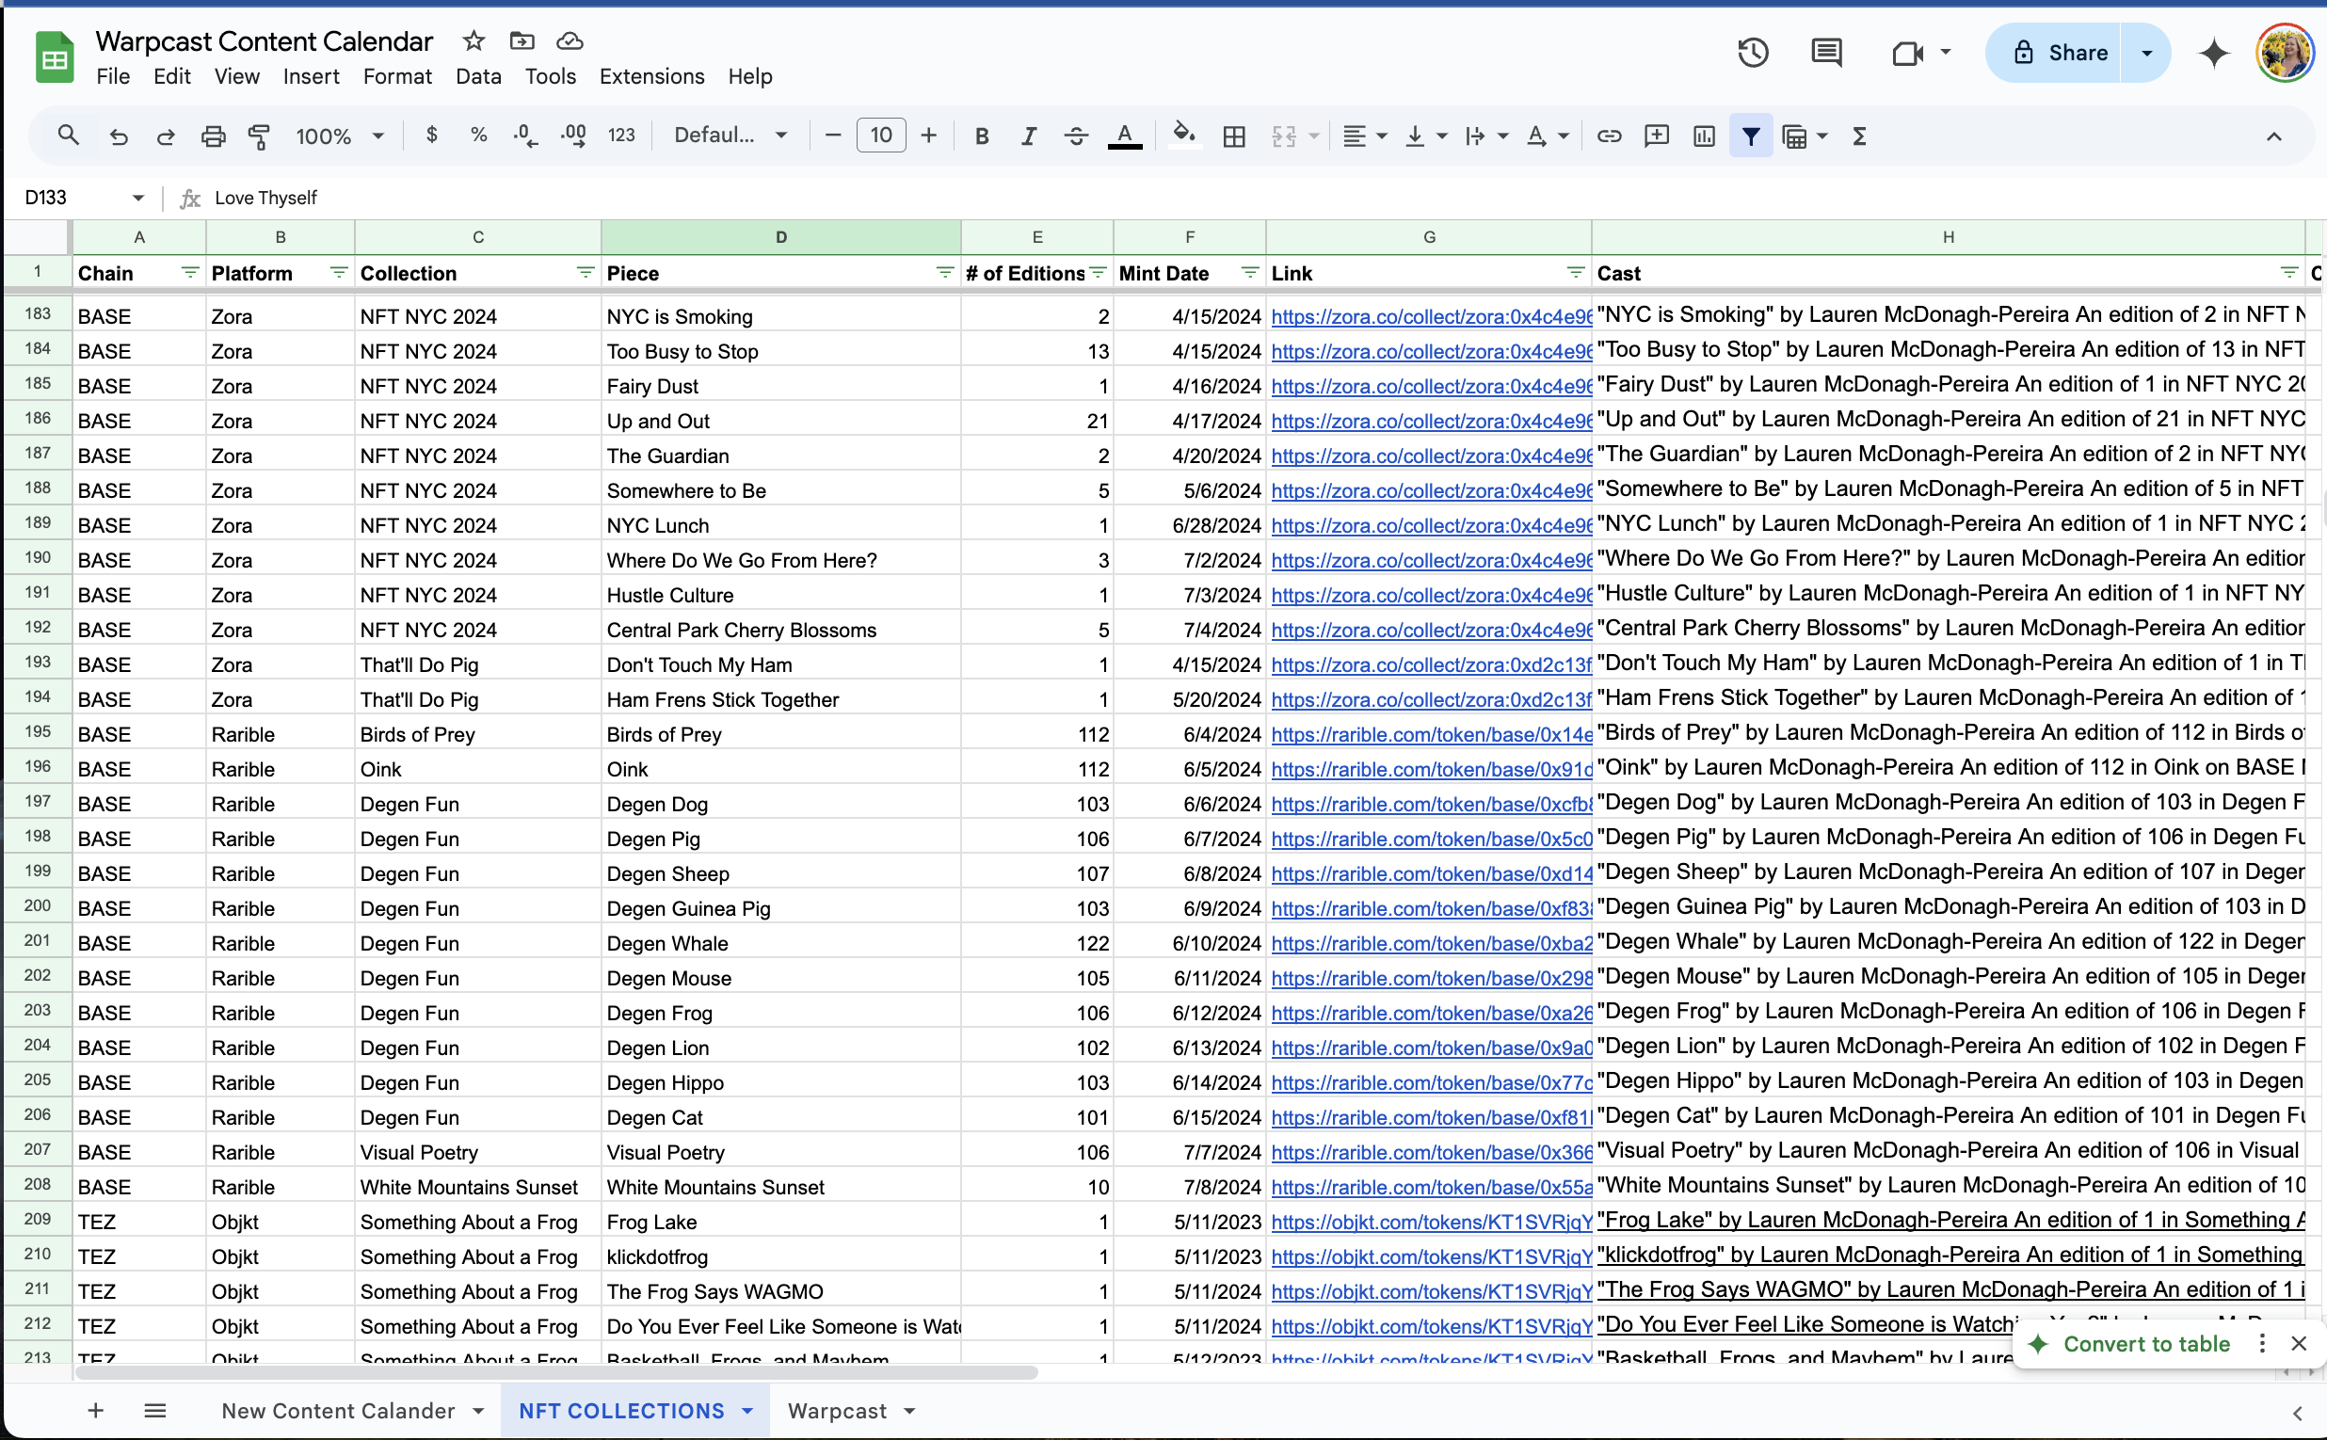Open the Platform column filter dropdown
Image resolution: width=2327 pixels, height=1440 pixels.
[x=338, y=273]
